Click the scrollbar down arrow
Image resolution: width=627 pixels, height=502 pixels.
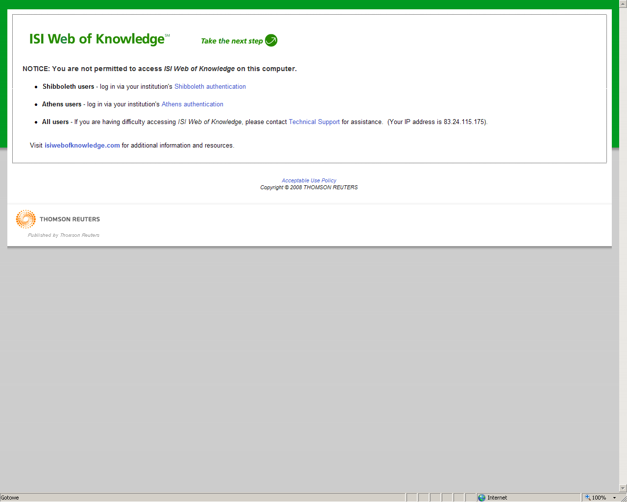(x=623, y=488)
